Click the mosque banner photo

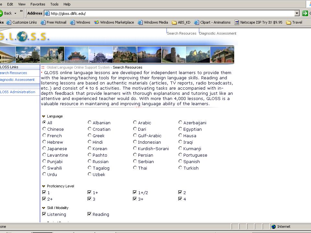[x=100, y=55]
